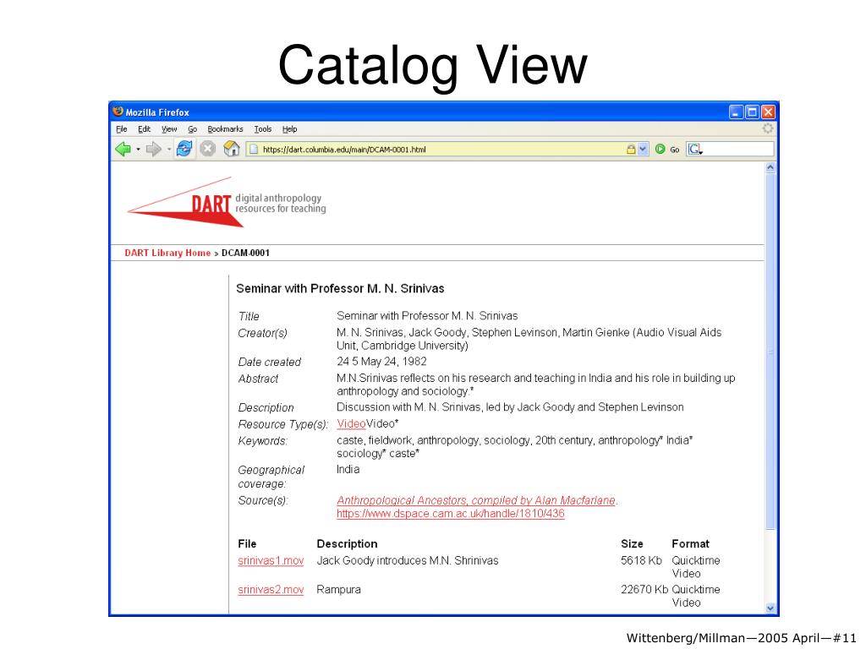The image size is (866, 649).
Task: Click the vertical scrollbar thumb
Action: click(x=770, y=351)
